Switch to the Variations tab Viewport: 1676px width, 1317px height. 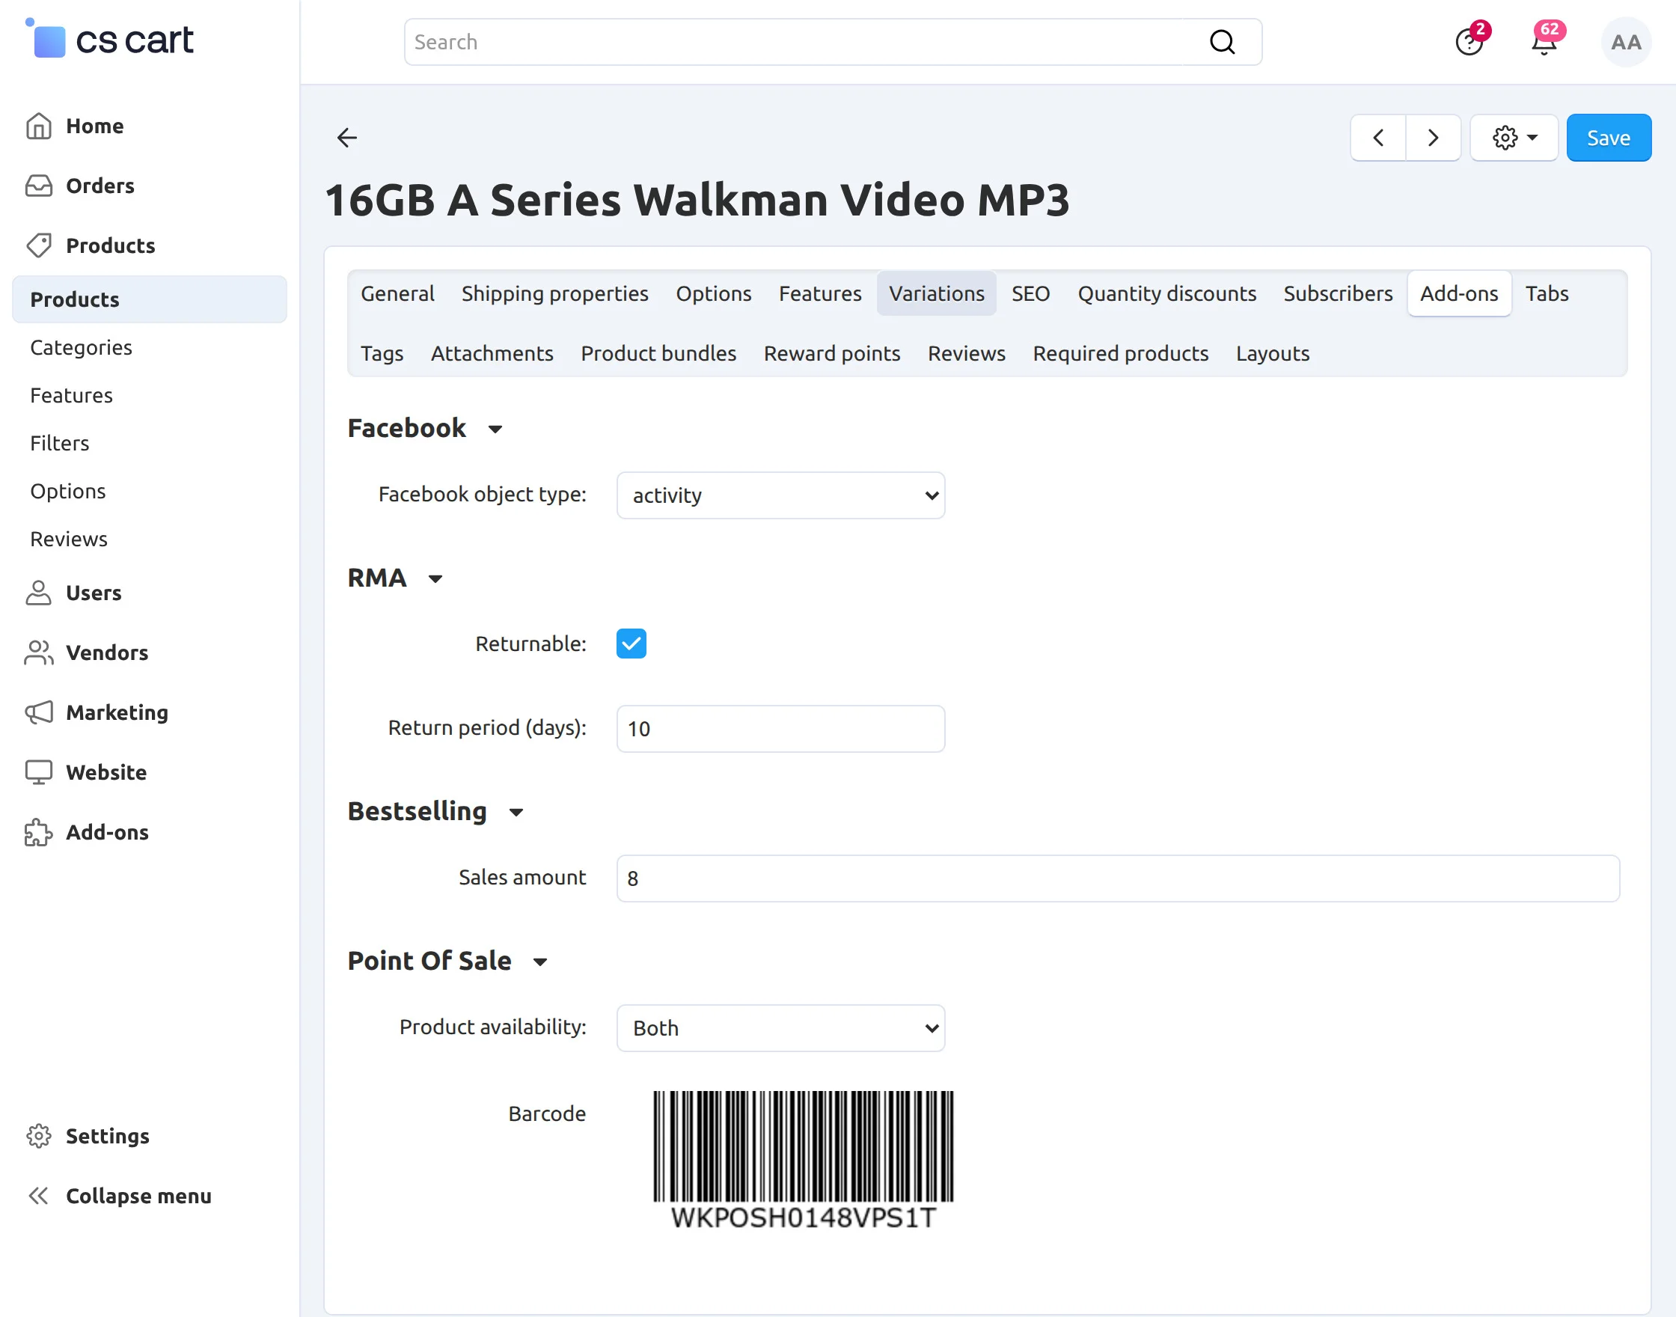coord(936,294)
